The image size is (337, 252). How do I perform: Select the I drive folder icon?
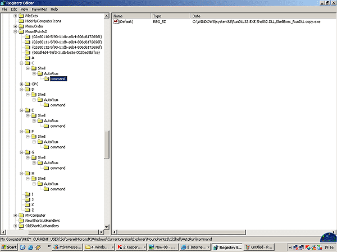[x=28, y=194]
